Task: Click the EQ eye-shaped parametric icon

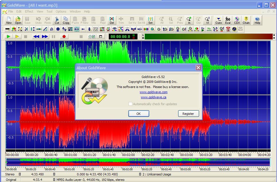Action: pyautogui.click(x=115, y=29)
